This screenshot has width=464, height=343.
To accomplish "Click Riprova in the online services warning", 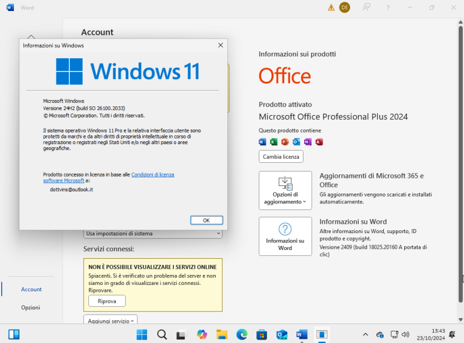I will pyautogui.click(x=107, y=301).
